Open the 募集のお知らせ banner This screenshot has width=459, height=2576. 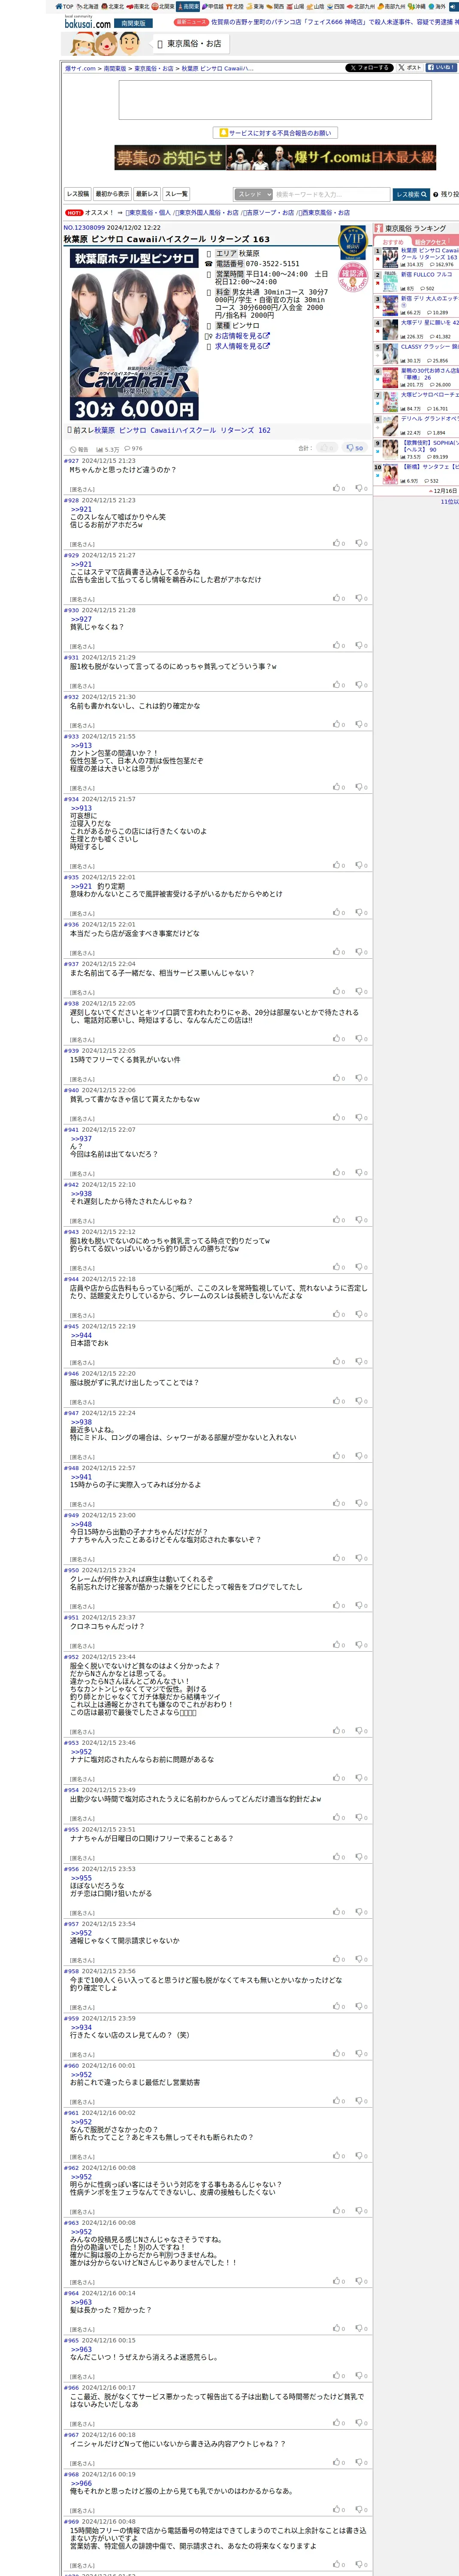coord(275,158)
